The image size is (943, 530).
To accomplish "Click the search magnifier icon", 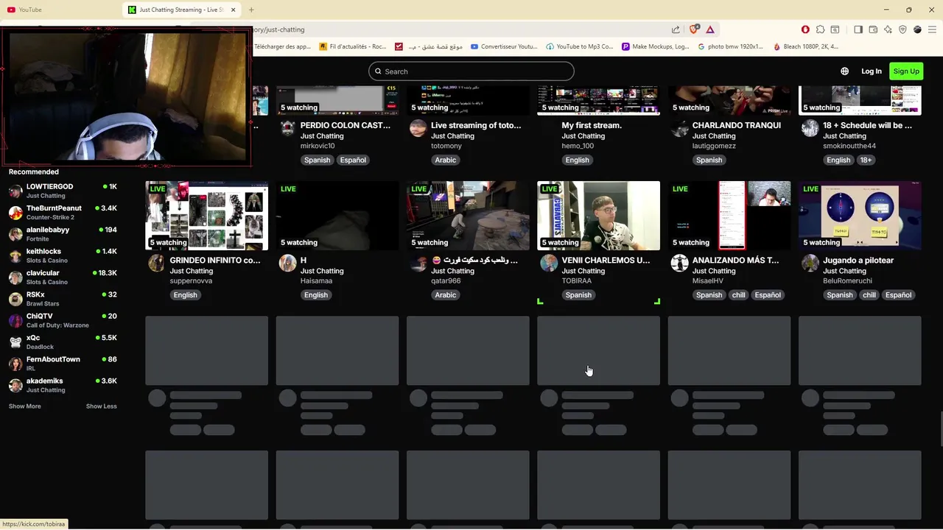I will click(378, 71).
